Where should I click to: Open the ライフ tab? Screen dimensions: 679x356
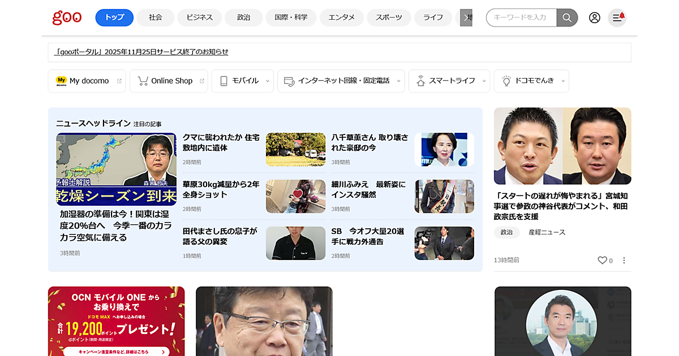[x=433, y=18]
